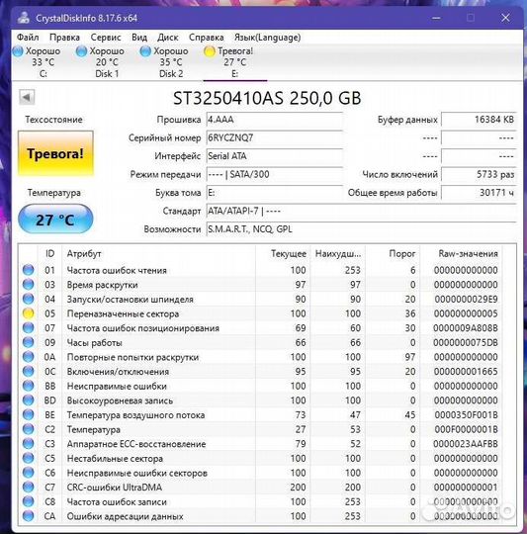Click the buffer size value 16384 KB
Viewport: 527px width, 534px height.
479,120
